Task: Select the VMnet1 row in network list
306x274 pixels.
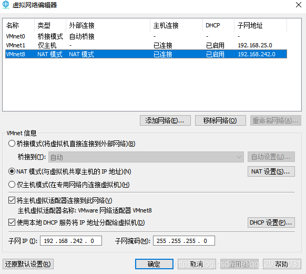Action: point(146,45)
